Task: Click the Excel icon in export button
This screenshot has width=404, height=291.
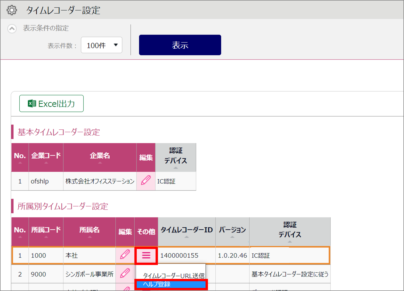Action: pos(32,104)
